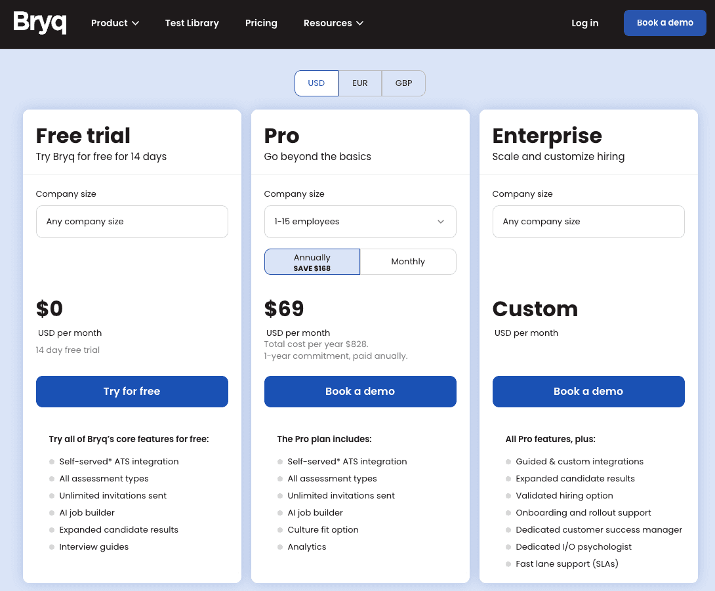This screenshot has width=715, height=591.
Task: Click the Custom price text
Action: (x=535, y=309)
